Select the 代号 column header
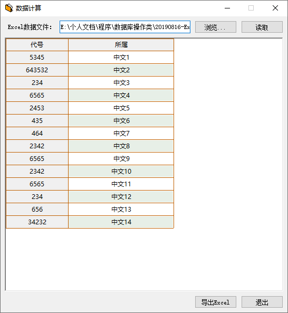This screenshot has height=313, width=288. pos(37,45)
